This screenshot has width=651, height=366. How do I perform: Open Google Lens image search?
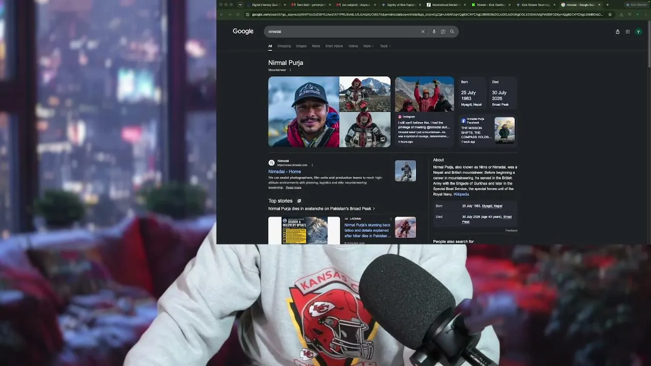click(443, 32)
